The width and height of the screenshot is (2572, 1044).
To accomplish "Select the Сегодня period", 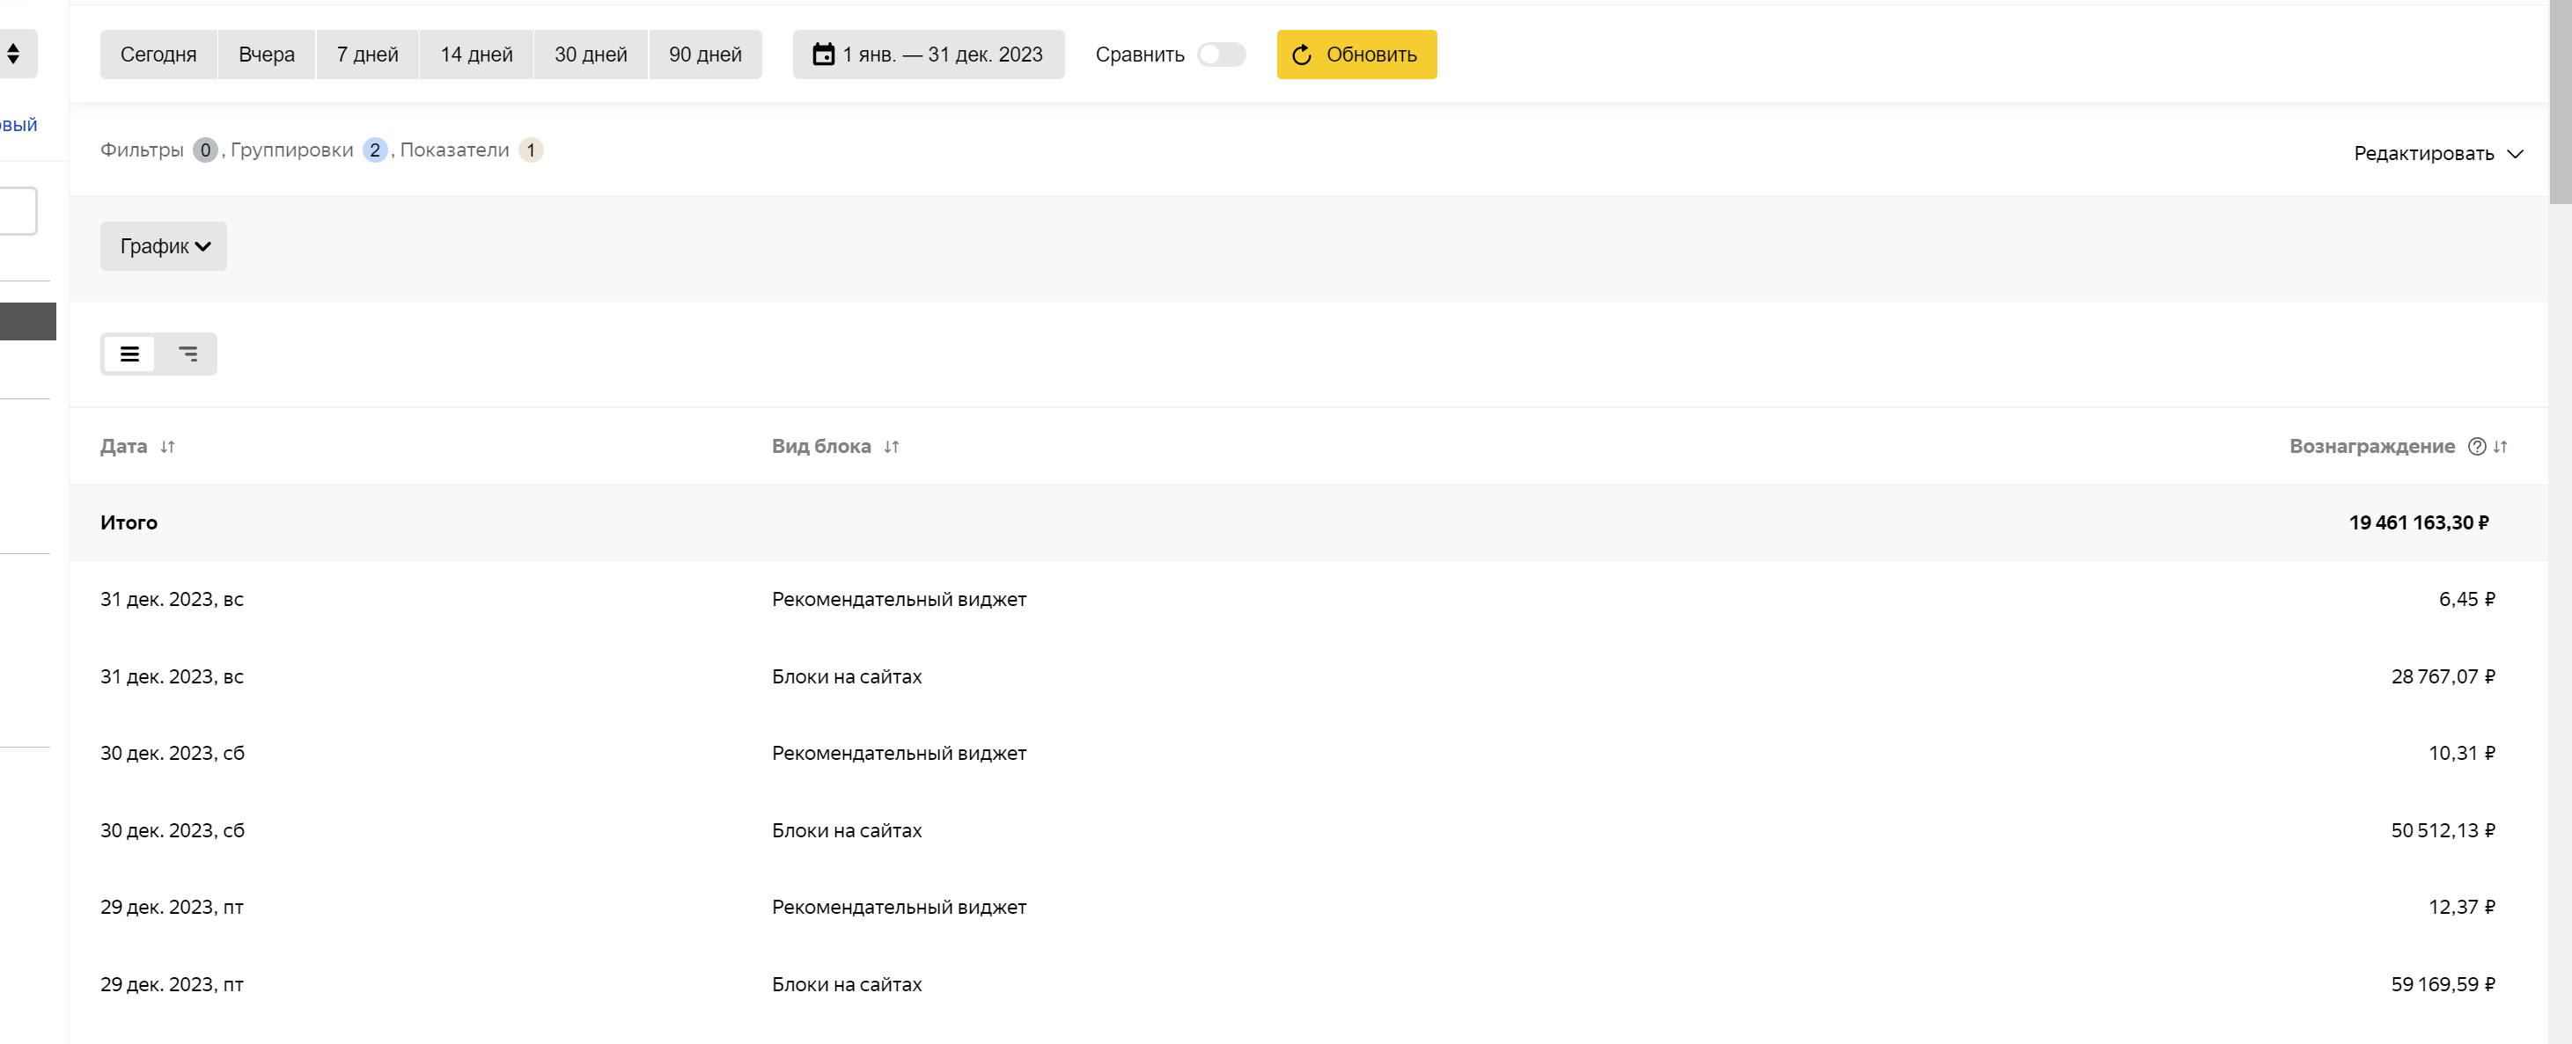I will tap(158, 54).
